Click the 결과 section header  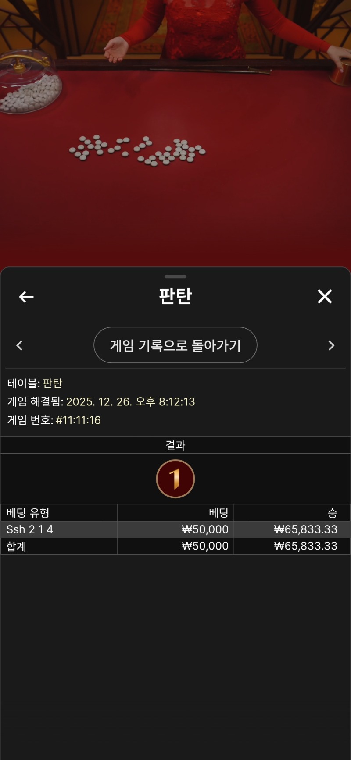[175, 445]
